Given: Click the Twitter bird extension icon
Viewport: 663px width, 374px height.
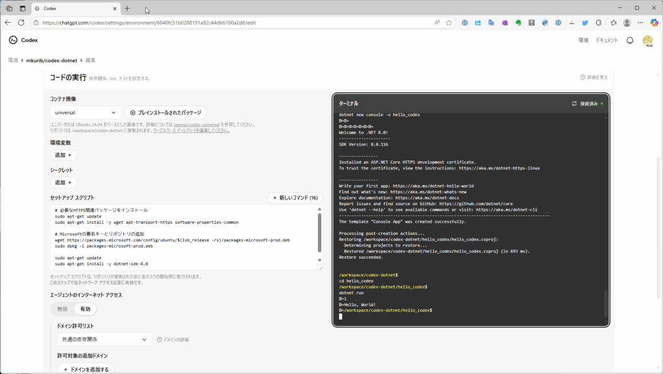Looking at the screenshot, I should (x=585, y=23).
